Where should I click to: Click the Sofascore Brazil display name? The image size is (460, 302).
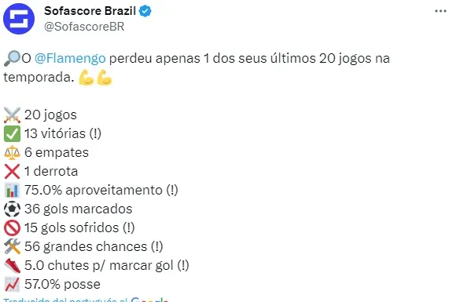point(90,11)
